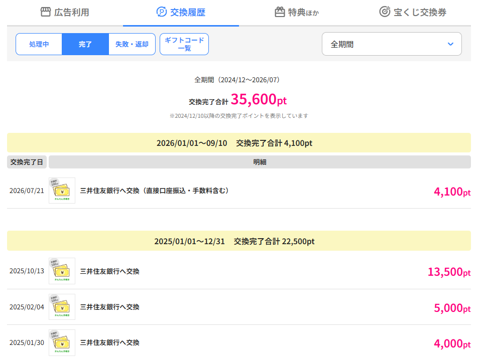Click the shop icon beside 広告利用

pyautogui.click(x=46, y=12)
